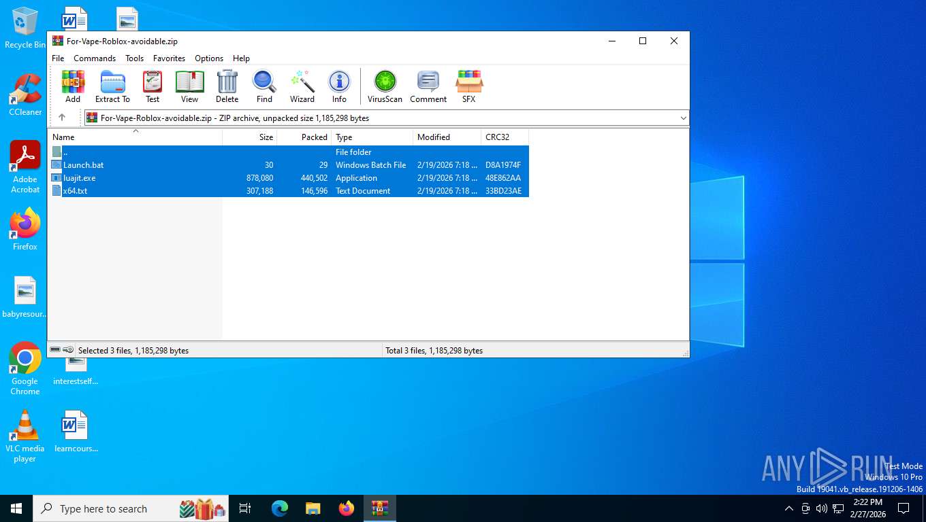This screenshot has width=926, height=522.
Task: Select the parent '..' folder row
Action: [289, 152]
